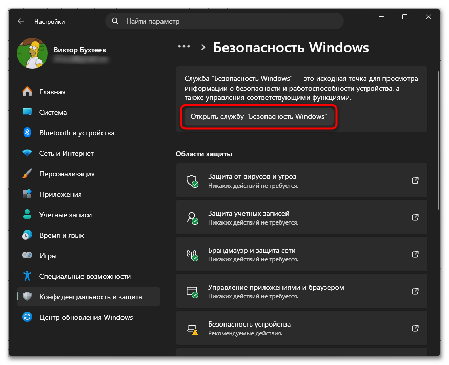The width and height of the screenshot is (449, 365).
Task: Click the Игры gamepad icon
Action: pyautogui.click(x=27, y=255)
